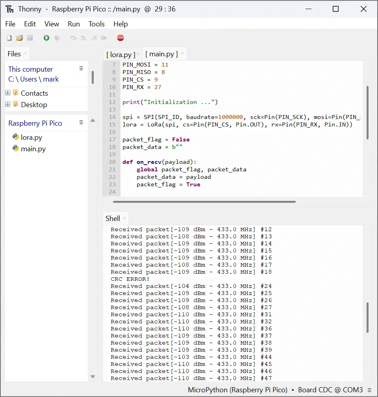Open the View menu
Screen dimensions: 378x397
click(x=52, y=24)
